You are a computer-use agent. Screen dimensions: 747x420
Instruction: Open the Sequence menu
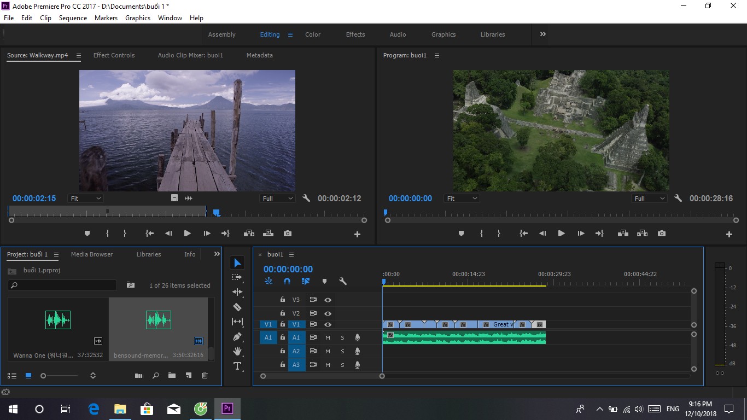click(73, 18)
